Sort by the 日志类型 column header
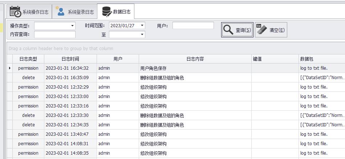 [x=28, y=59]
